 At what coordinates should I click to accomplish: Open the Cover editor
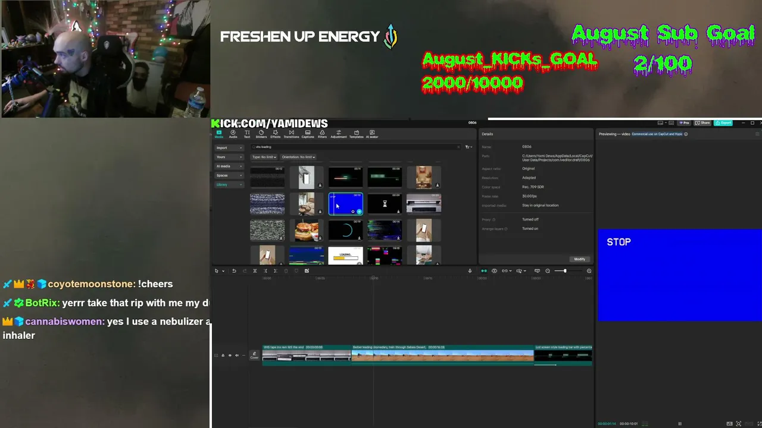pos(254,355)
